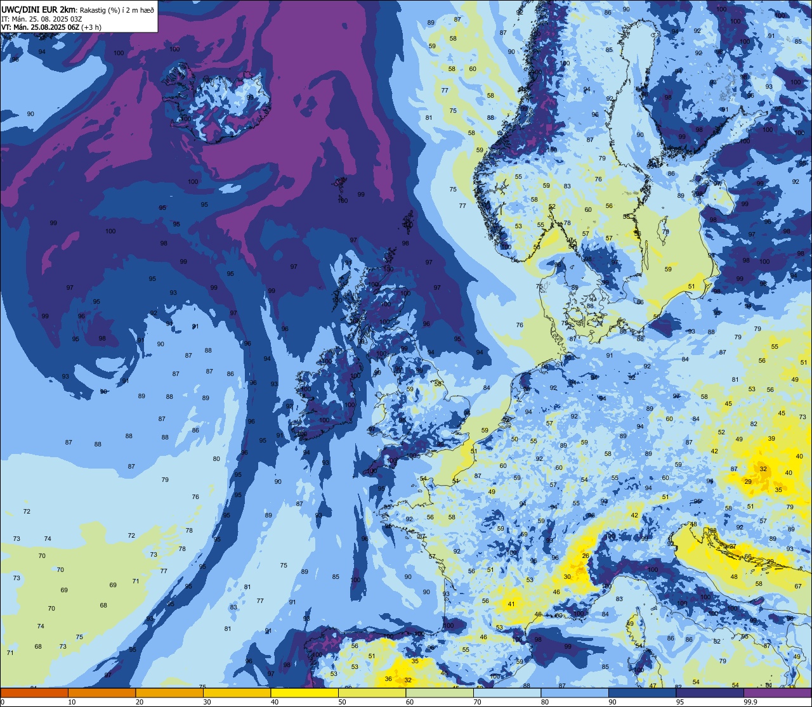The image size is (812, 707).
Task: Click the humidity value 66 on the Adriatic coast
Action: (748, 557)
